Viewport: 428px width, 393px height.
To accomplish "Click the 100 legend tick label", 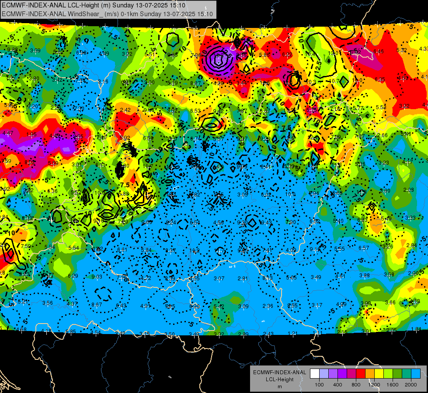I will (x=319, y=385).
